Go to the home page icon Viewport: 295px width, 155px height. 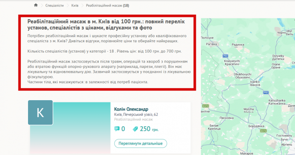pos(36,5)
